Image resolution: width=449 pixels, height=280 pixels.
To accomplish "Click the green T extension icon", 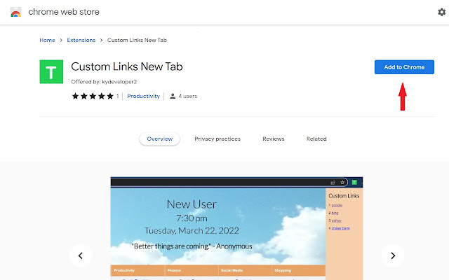I will pyautogui.click(x=51, y=72).
